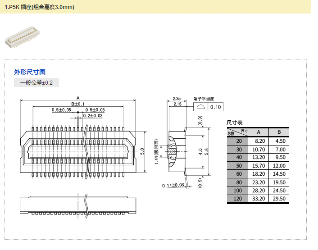Click the connector side profile drawing at bottom

(78, 205)
